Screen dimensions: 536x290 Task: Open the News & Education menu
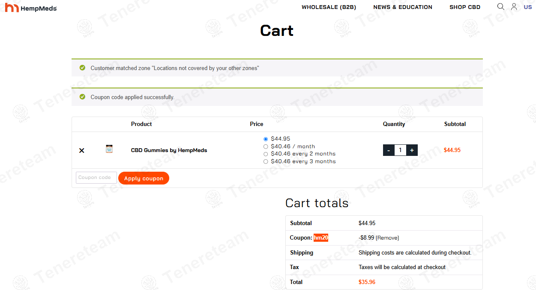coord(403,7)
